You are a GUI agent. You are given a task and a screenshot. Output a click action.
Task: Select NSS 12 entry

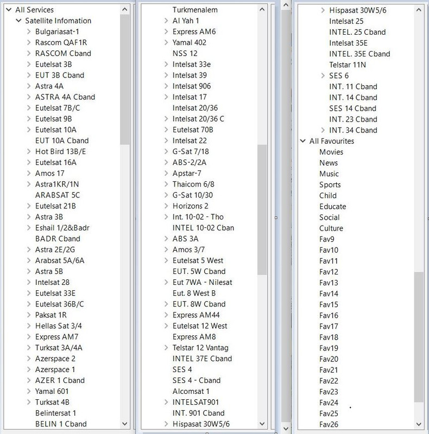pyautogui.click(x=185, y=53)
